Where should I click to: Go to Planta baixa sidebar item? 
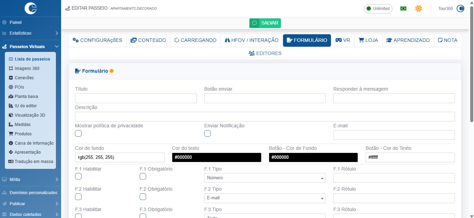[26, 97]
